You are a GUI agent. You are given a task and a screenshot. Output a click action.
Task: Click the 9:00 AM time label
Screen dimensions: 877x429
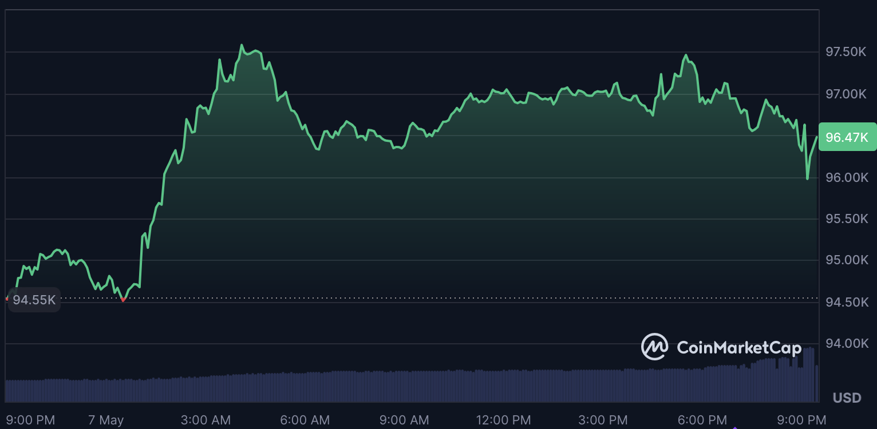(404, 420)
